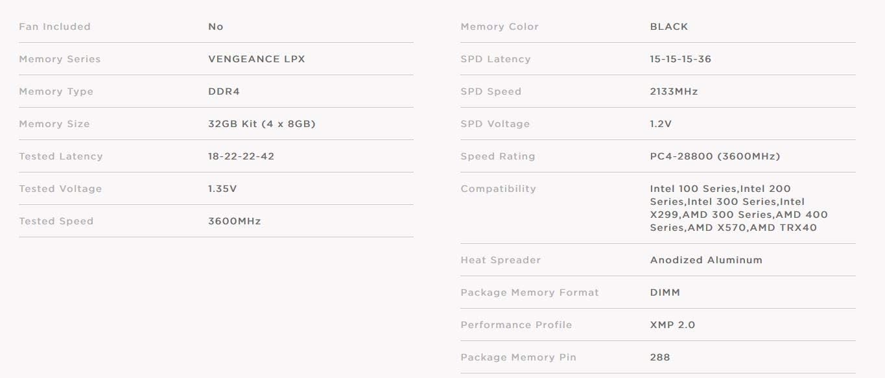Click the "Fan Included" label
Screen dimensions: 885x378
click(x=54, y=27)
